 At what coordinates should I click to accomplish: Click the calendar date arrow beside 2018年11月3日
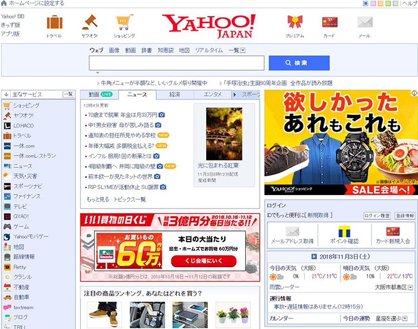tap(314, 257)
